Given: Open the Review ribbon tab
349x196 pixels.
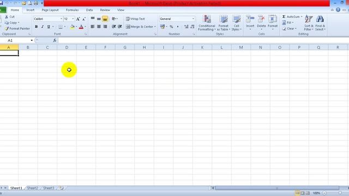Looking at the screenshot, I should 105,10.
